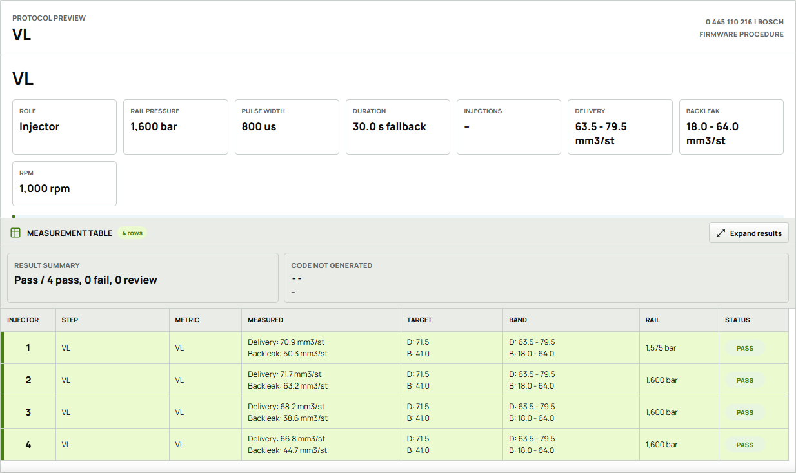Click the 1,575 bar rail value
Image resolution: width=796 pixels, height=473 pixels.
click(x=661, y=348)
